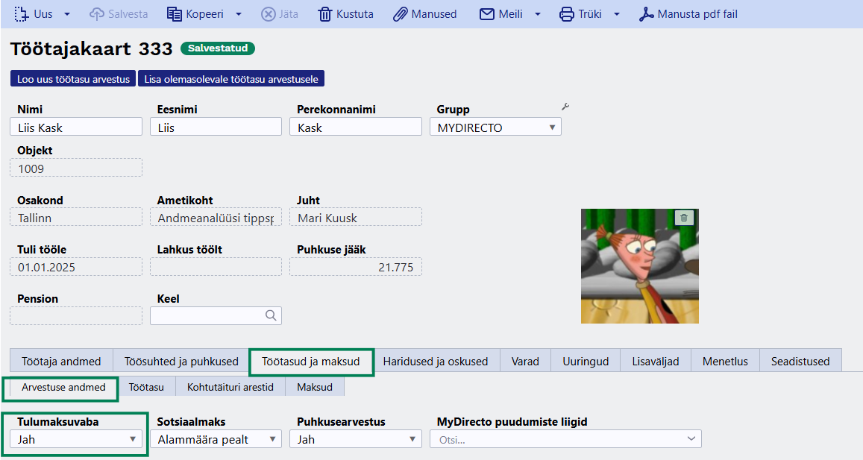Select the Kohtutäituri arestid sub-tab
This screenshot has height=460, width=863.
click(230, 387)
